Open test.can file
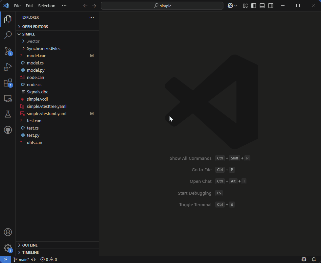Image resolution: width=321 pixels, height=263 pixels. pyautogui.click(x=57, y=121)
